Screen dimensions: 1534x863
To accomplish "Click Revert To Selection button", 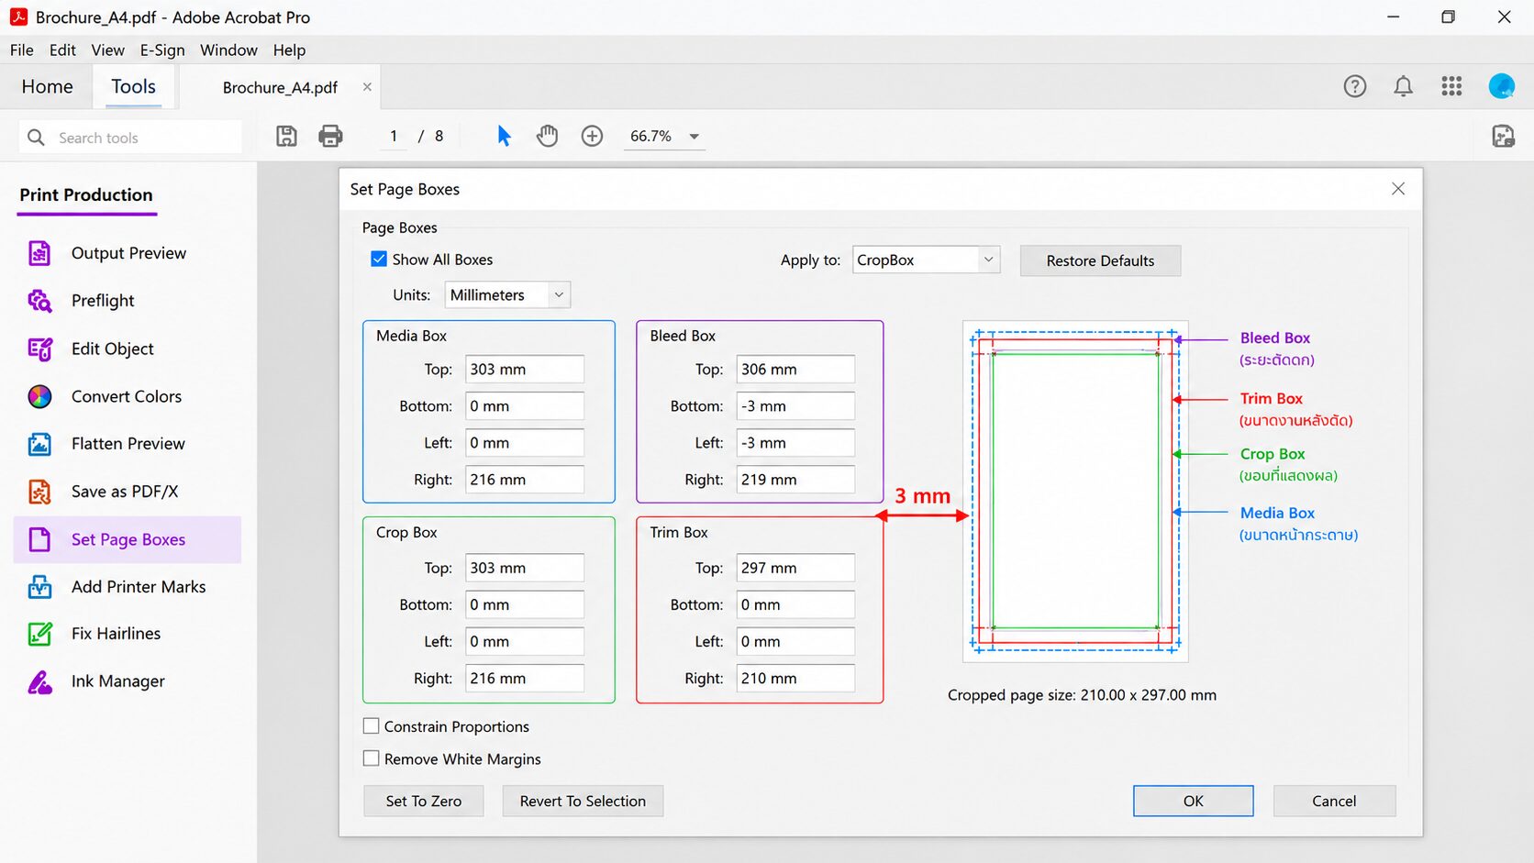I will pos(583,802).
